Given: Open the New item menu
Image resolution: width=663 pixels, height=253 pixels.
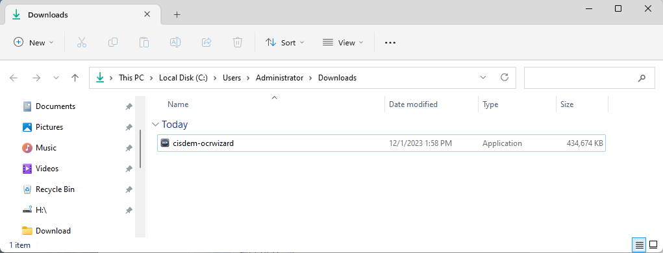Looking at the screenshot, I should pyautogui.click(x=34, y=42).
